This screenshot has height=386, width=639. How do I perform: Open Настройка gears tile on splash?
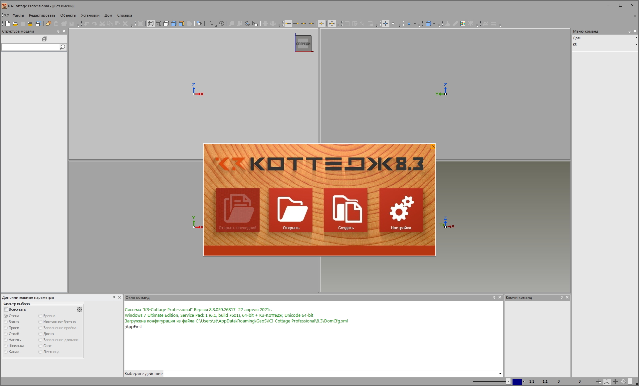point(401,210)
